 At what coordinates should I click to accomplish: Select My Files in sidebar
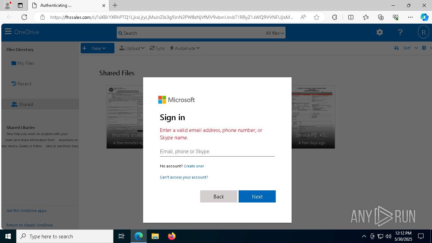coord(23,63)
